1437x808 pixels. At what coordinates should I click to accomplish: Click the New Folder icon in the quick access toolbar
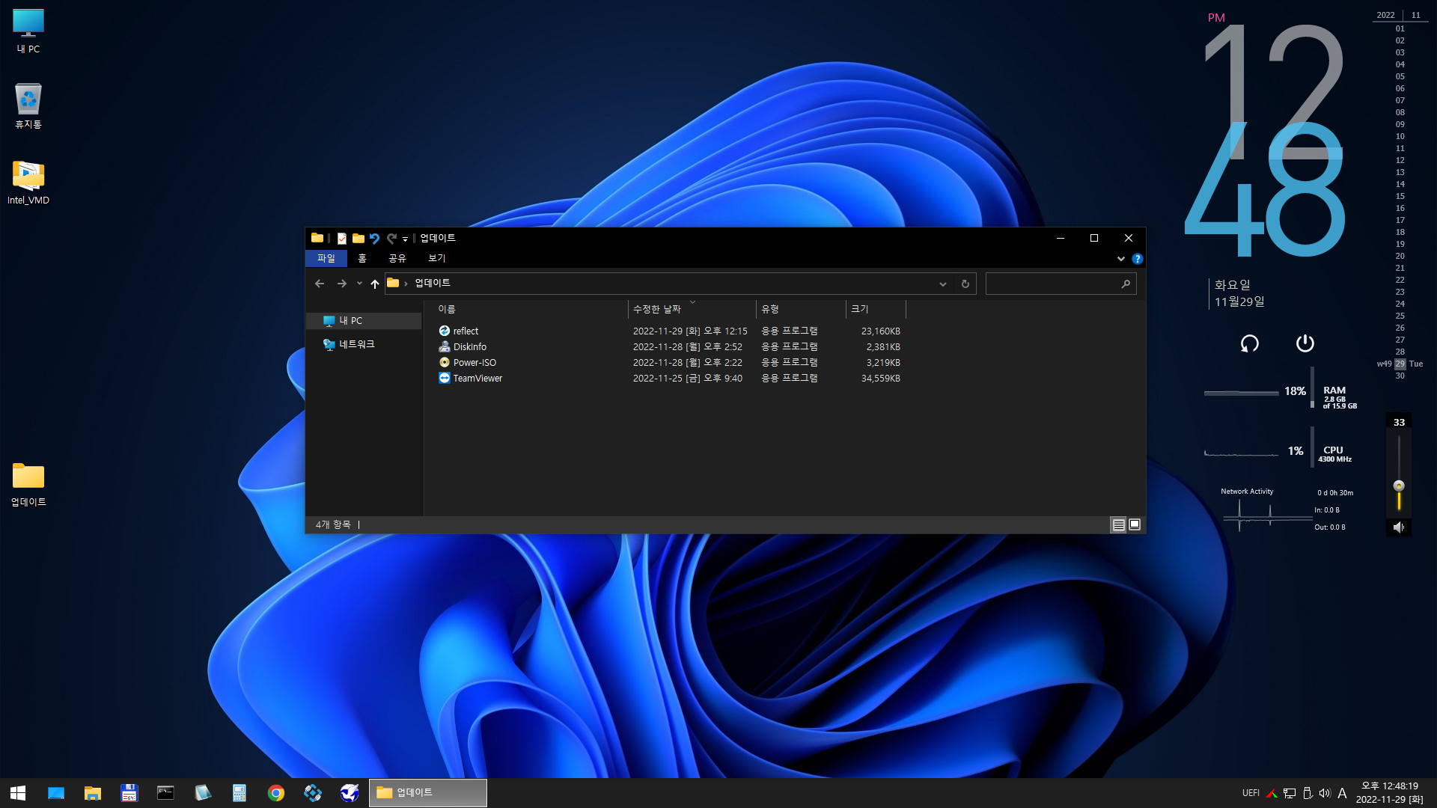[x=359, y=238]
